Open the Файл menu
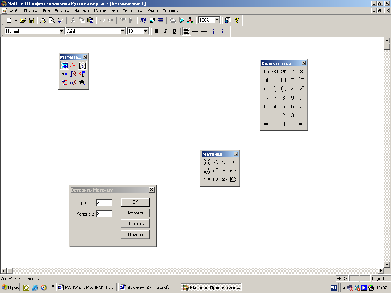The image size is (391, 293). click(x=15, y=11)
